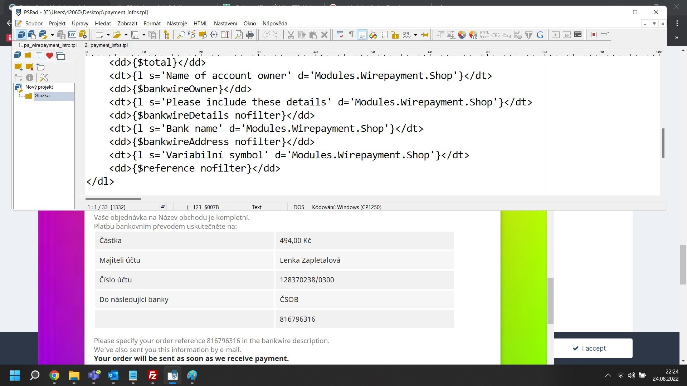Click the Find and Replace A-Z icon
The width and height of the screenshot is (687, 386).
191,35
